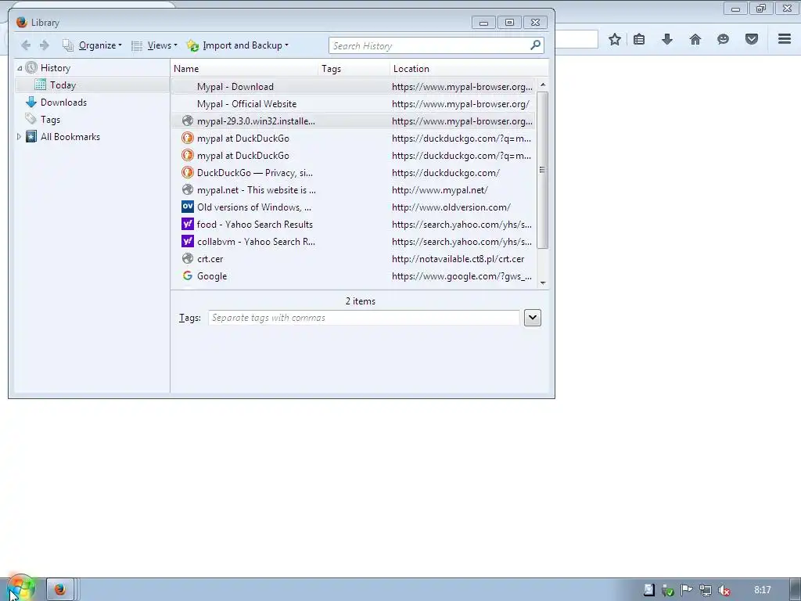Click the globe icon beside mypal-29.3.0.win32 entry
The image size is (801, 601).
(x=188, y=121)
